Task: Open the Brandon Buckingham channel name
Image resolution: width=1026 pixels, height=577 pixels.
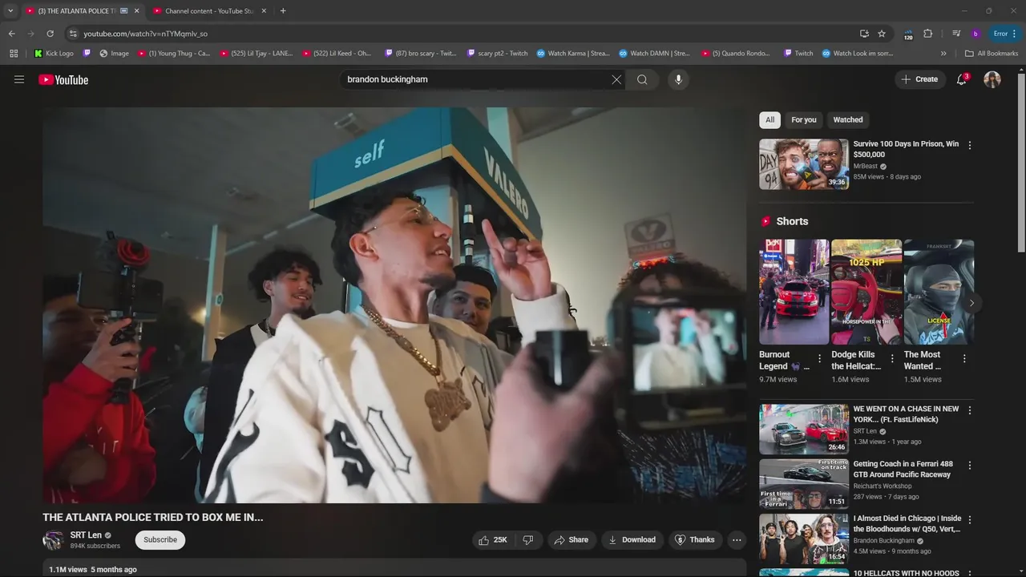Action: [x=883, y=541]
